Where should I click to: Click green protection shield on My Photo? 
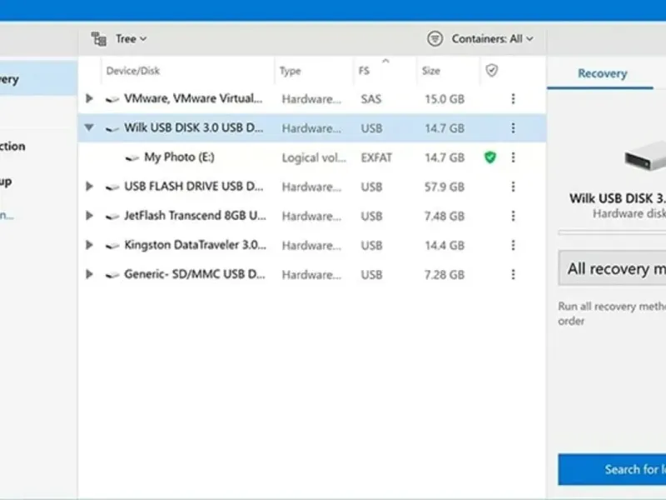point(490,157)
